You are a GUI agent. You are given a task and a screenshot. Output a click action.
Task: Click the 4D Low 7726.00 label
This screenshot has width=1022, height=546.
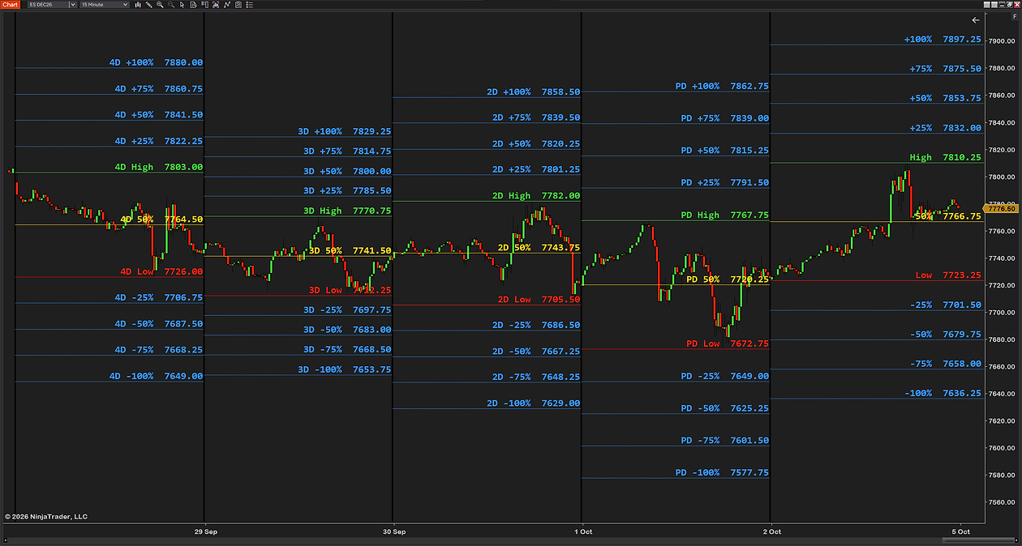161,271
